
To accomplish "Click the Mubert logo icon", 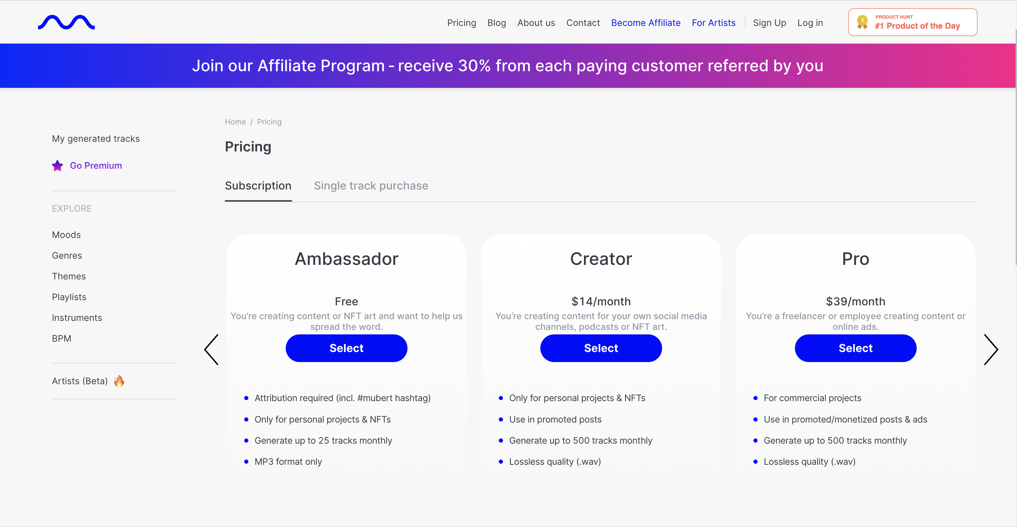I will coord(67,21).
